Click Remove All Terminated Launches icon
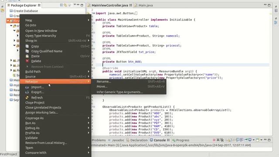The height and width of the screenshot is (157, 279). (222, 140)
